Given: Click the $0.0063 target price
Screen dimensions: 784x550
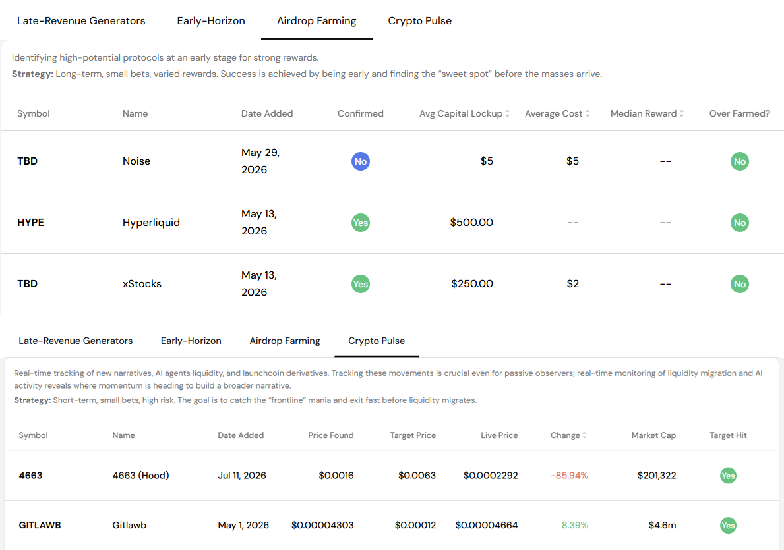Looking at the screenshot, I should tap(417, 475).
